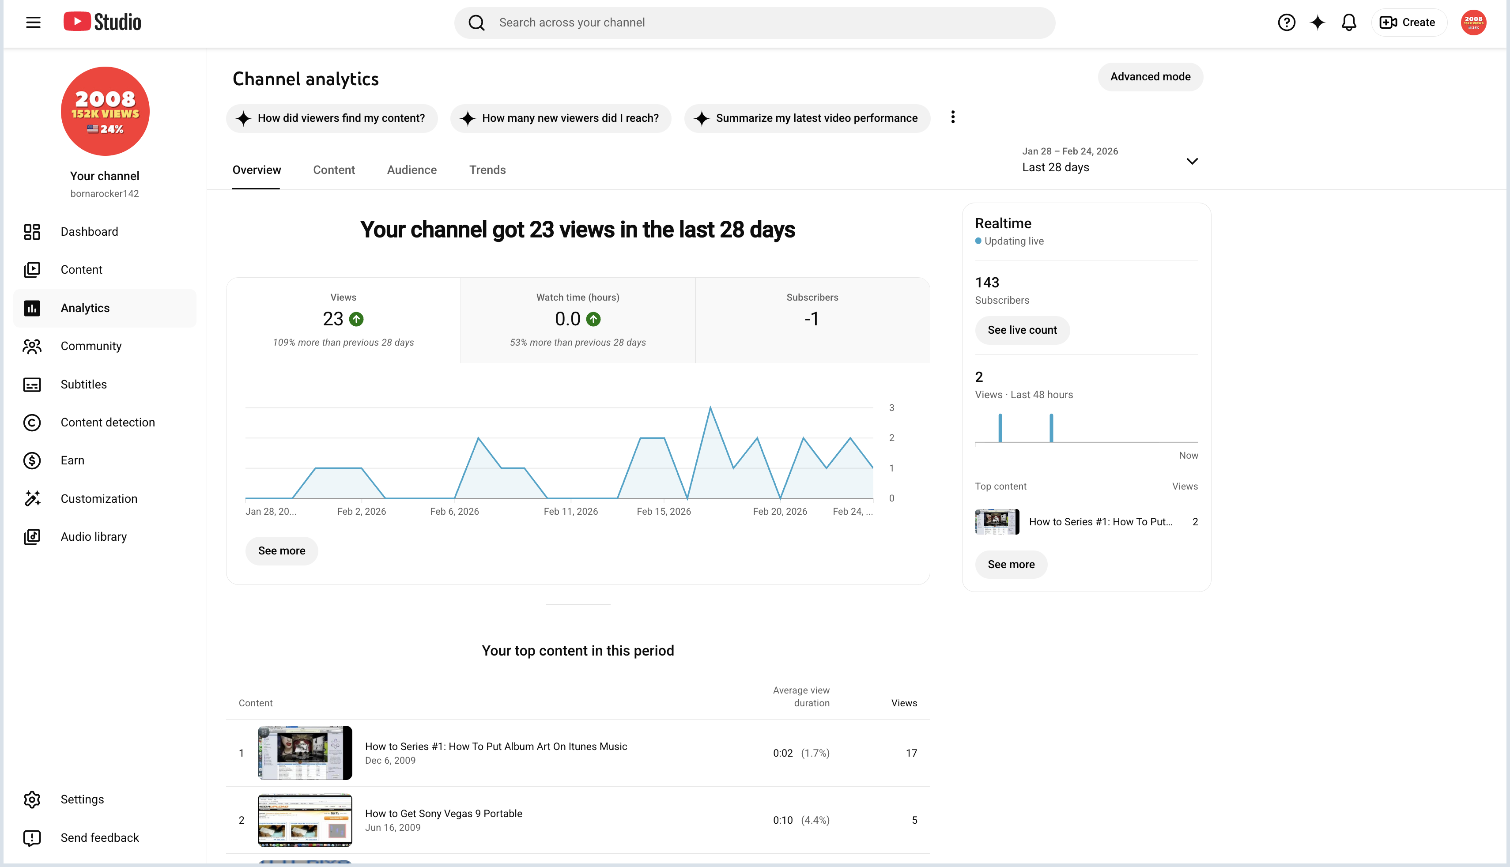Open Customization from the sidebar
The width and height of the screenshot is (1510, 867).
coord(105,498)
